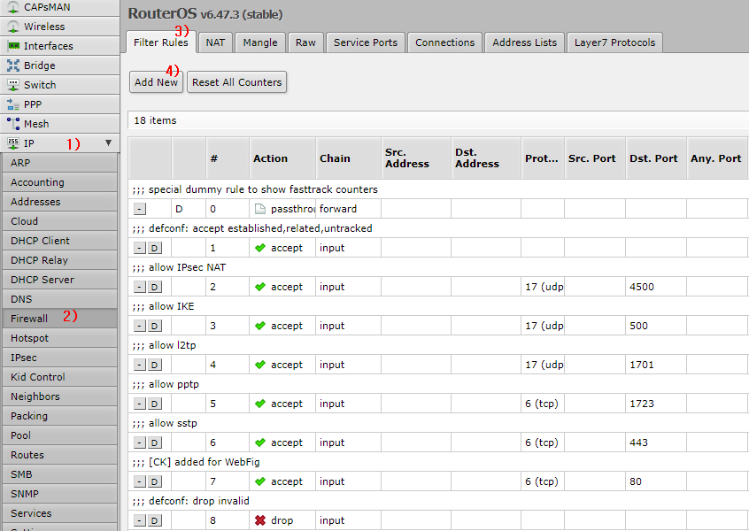Open the Address Lists tab
749x531 pixels.
[524, 42]
